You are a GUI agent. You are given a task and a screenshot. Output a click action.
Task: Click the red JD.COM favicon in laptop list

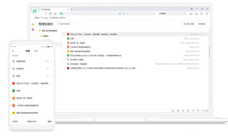point(68,34)
